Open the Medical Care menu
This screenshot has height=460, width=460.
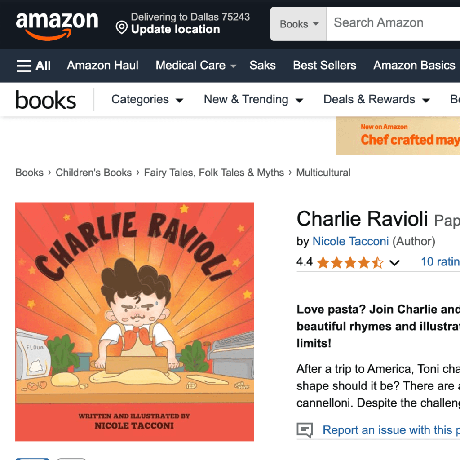point(196,66)
